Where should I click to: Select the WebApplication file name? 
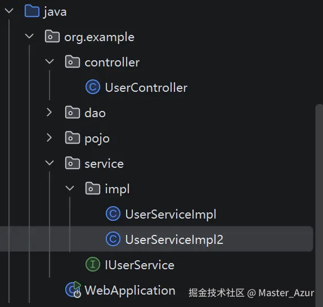(130, 291)
